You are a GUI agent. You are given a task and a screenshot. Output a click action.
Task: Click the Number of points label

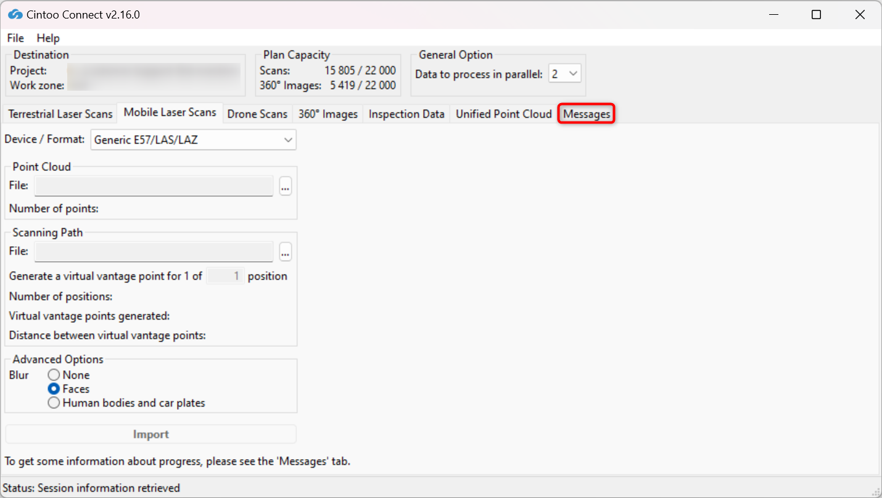(54, 209)
